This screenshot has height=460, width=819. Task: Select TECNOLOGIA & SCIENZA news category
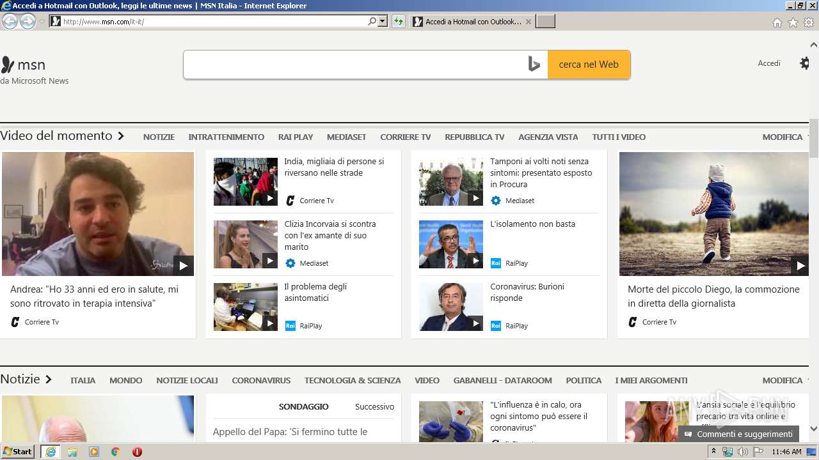pos(353,380)
